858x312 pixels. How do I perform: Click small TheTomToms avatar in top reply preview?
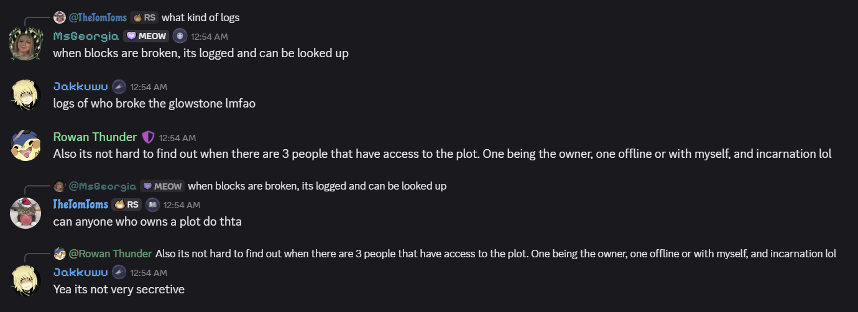60,17
